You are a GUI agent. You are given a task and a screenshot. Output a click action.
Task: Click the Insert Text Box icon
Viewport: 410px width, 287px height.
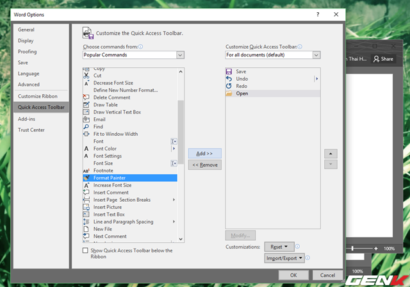[x=86, y=215]
